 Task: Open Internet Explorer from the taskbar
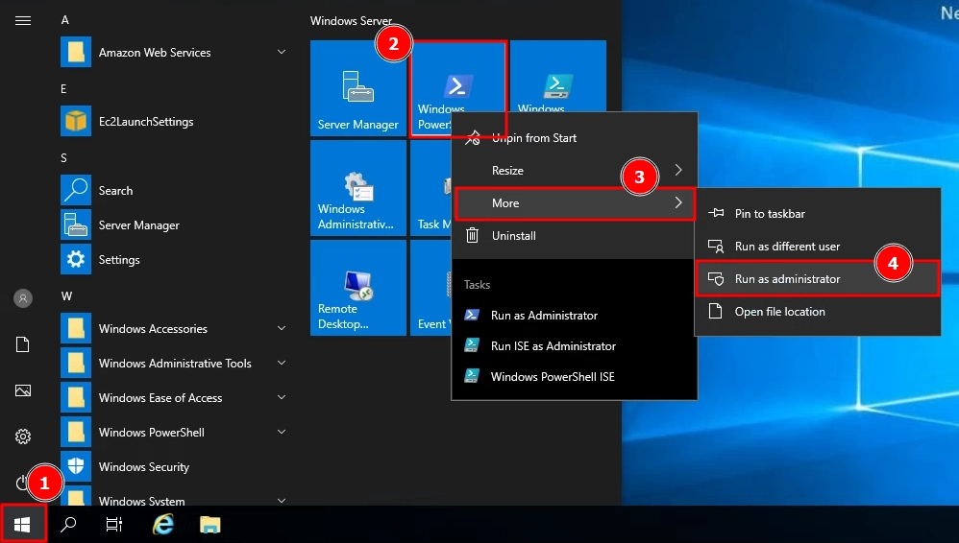pos(163,524)
